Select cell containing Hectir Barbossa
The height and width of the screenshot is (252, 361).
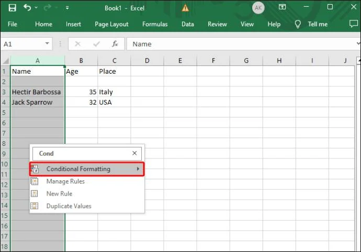pos(37,92)
